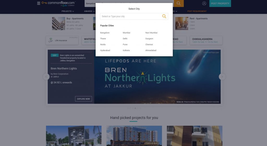This screenshot has width=267, height=146.
Task: Expand the Projects menu
Action: tap(68, 11)
